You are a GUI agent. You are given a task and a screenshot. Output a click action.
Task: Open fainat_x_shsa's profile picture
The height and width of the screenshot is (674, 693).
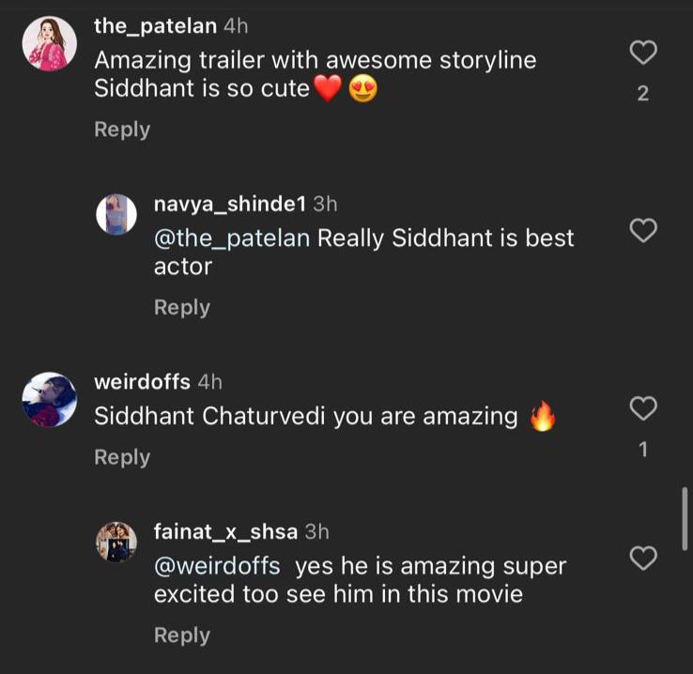pyautogui.click(x=117, y=542)
